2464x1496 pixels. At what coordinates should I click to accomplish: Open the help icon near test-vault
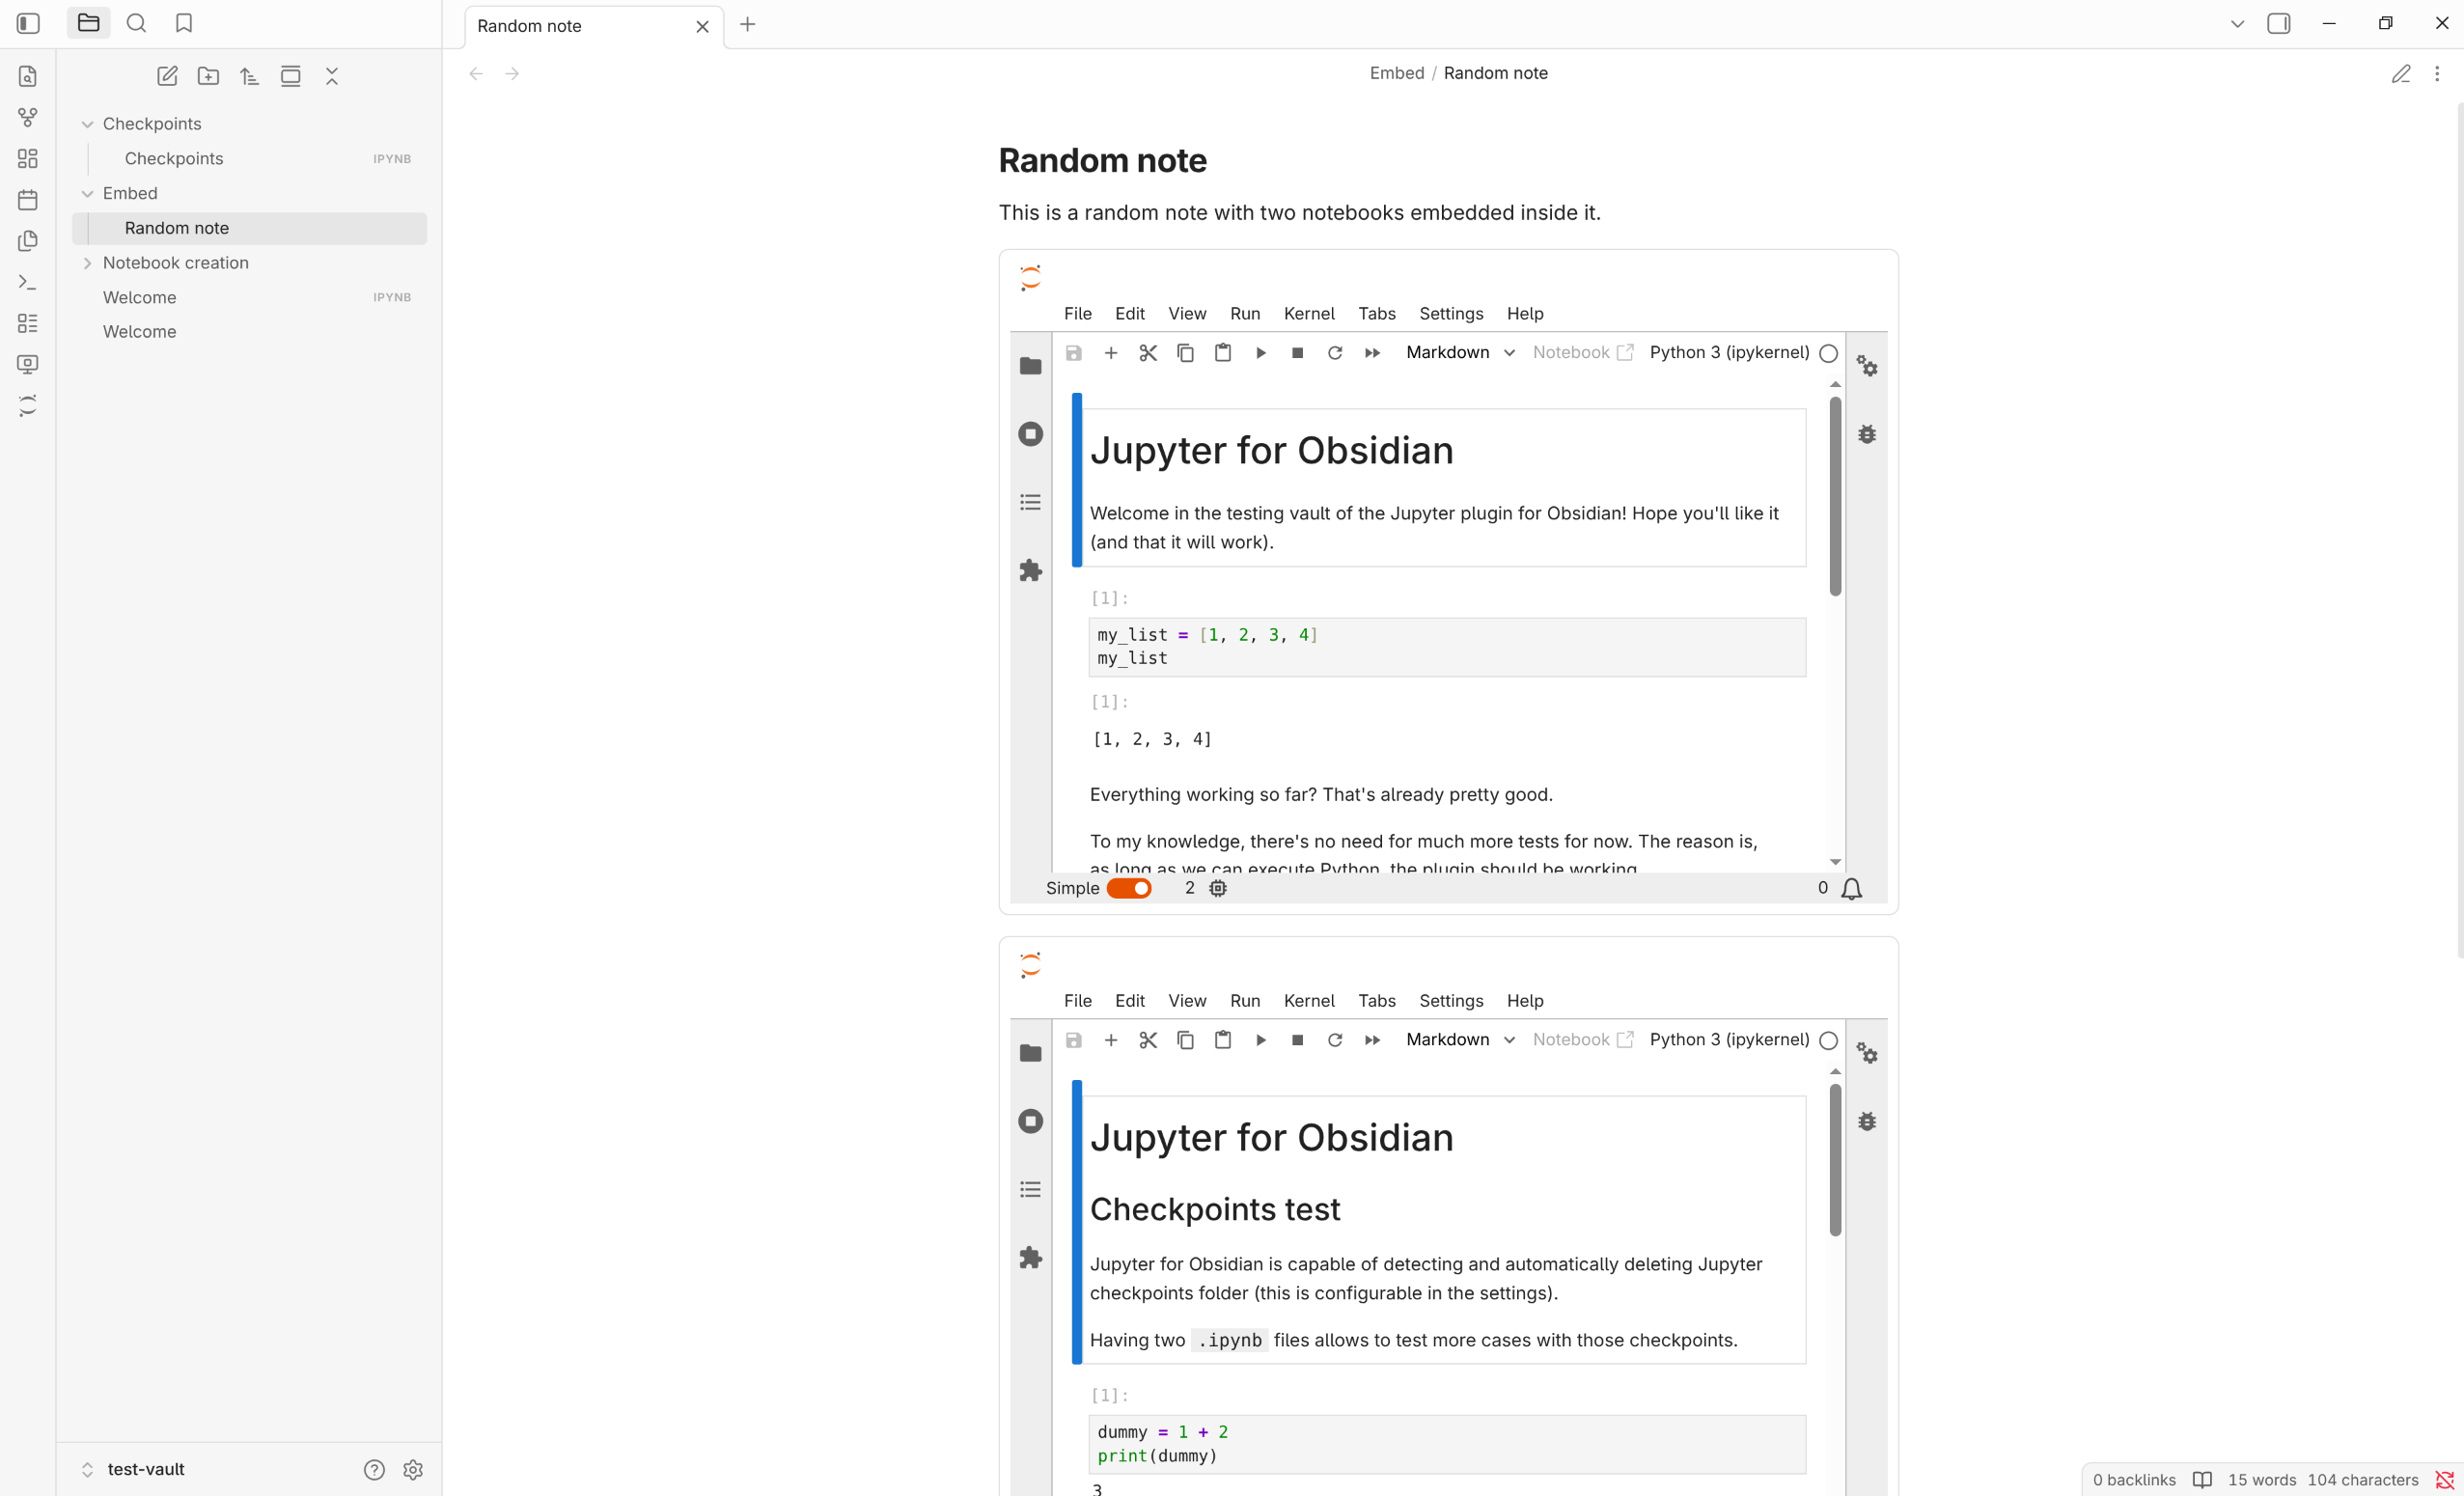(x=374, y=1469)
